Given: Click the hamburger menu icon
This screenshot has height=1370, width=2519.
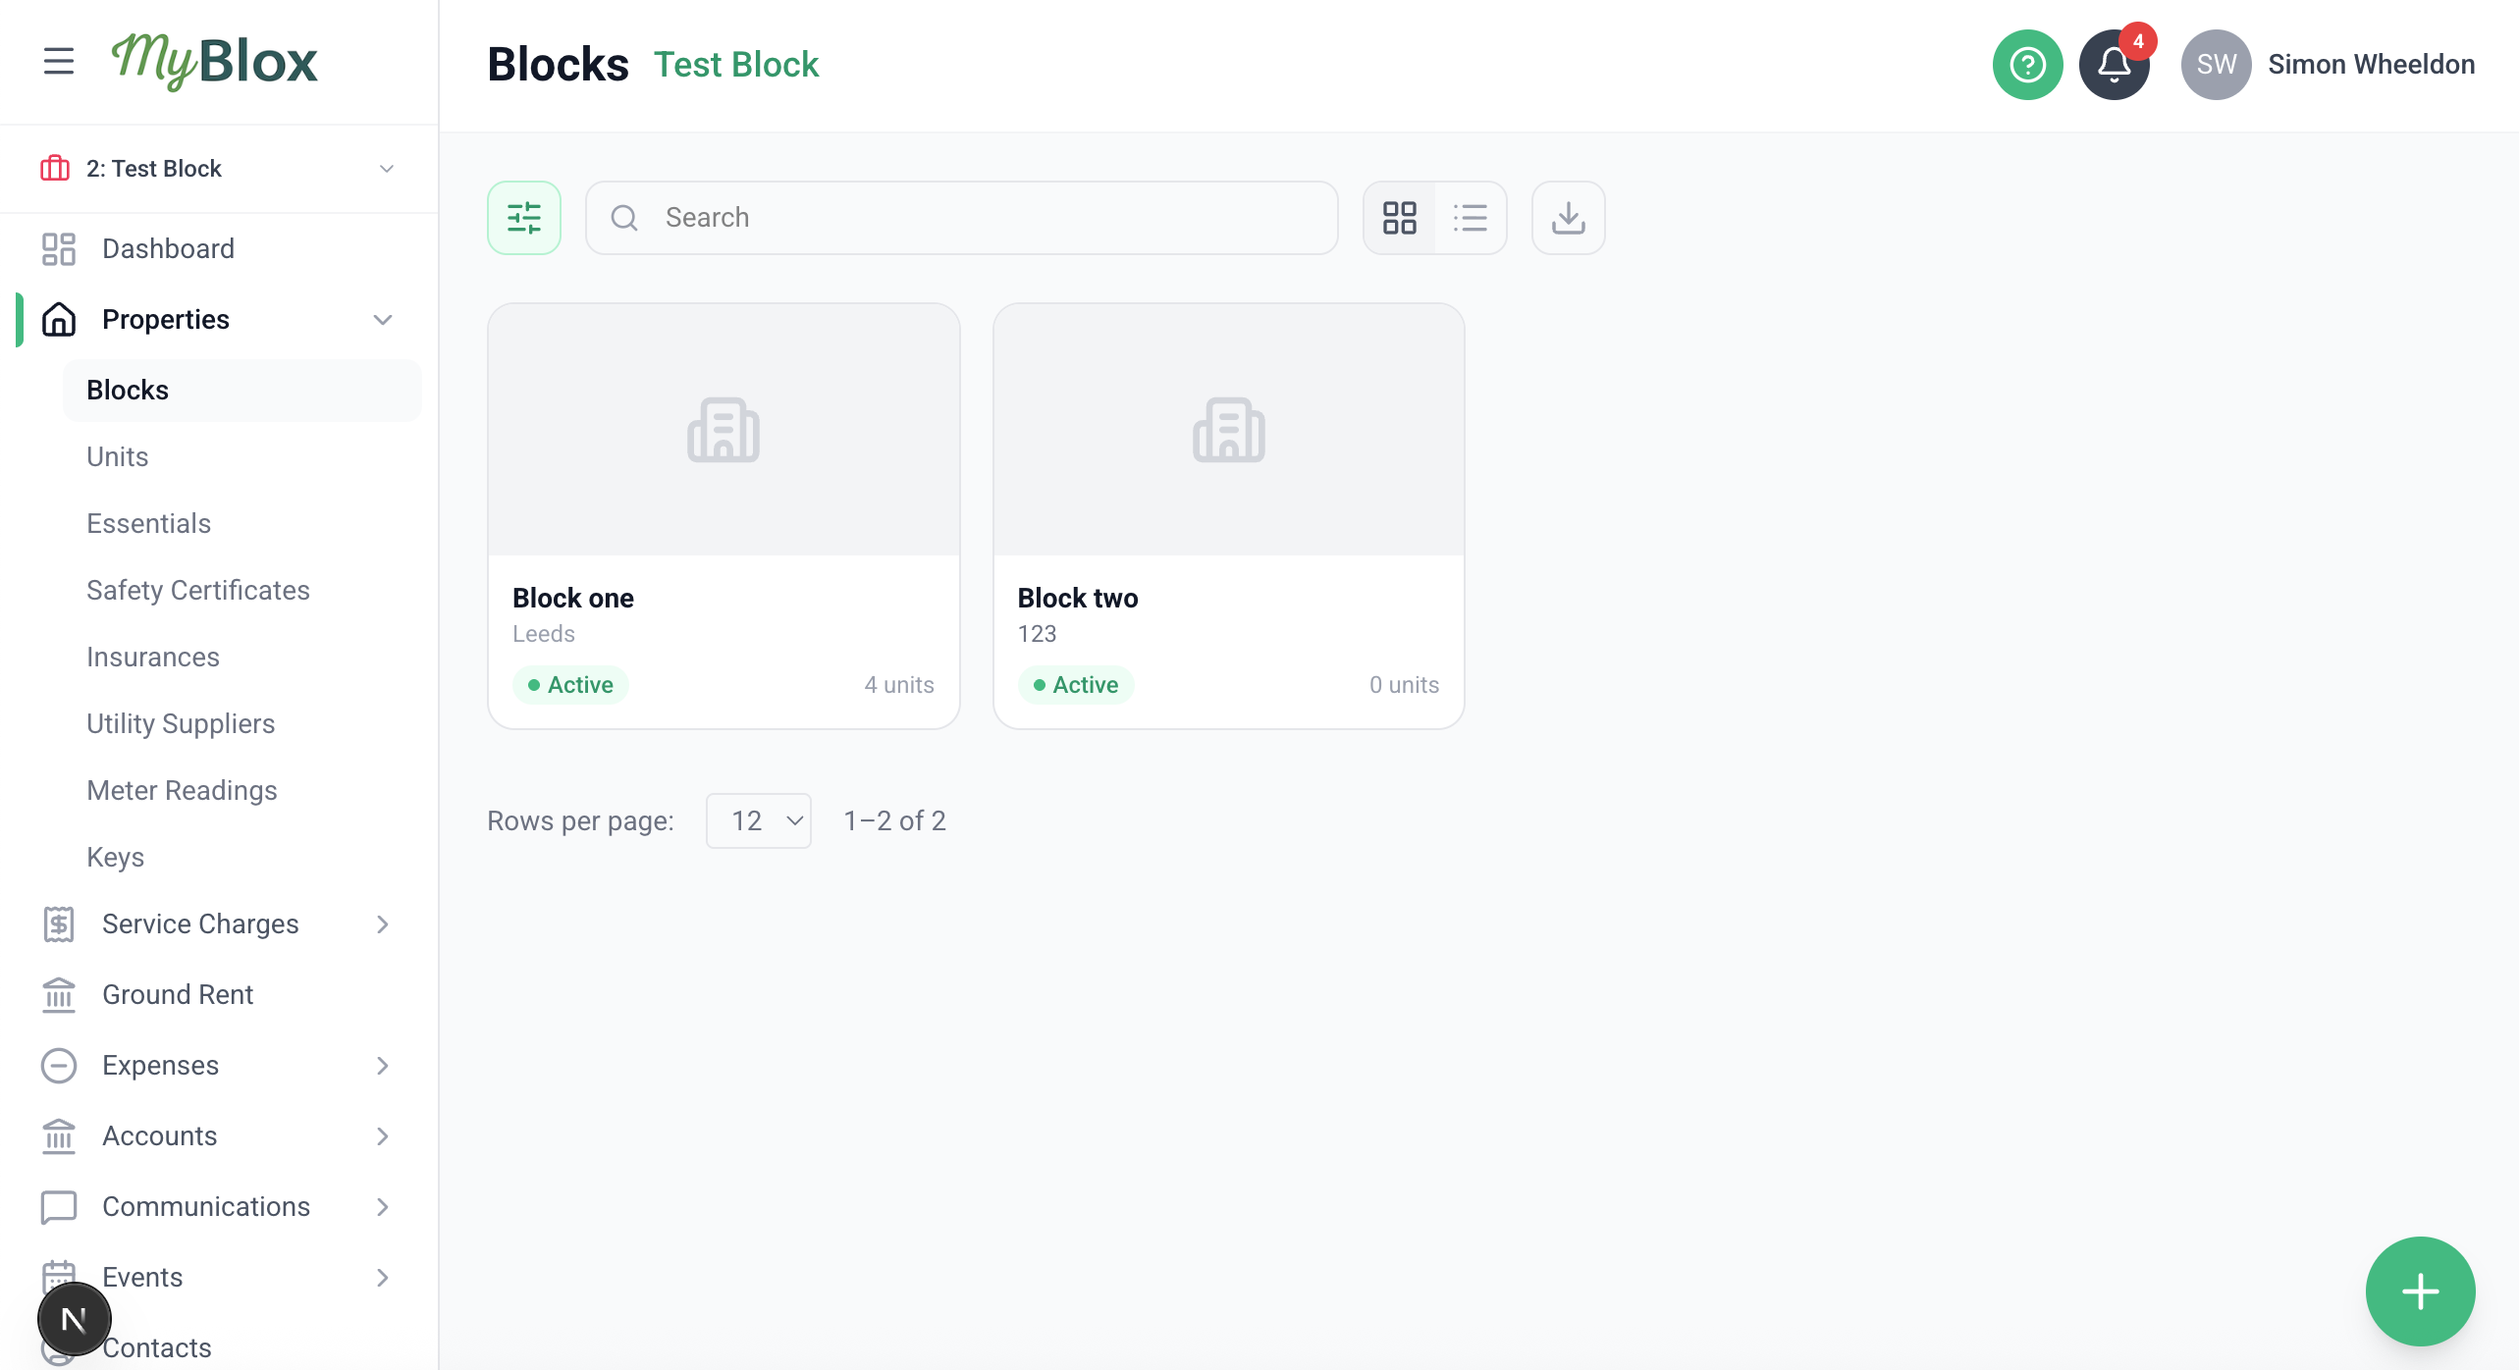Looking at the screenshot, I should pyautogui.click(x=59, y=61).
